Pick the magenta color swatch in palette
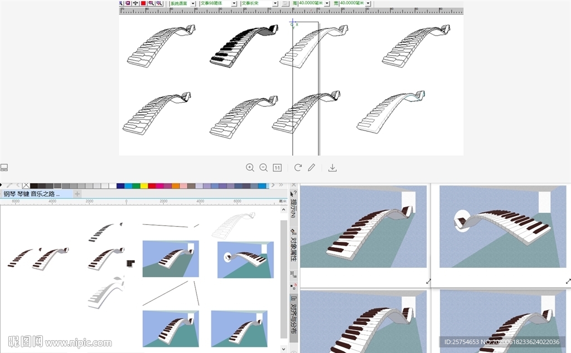 [x=160, y=186]
